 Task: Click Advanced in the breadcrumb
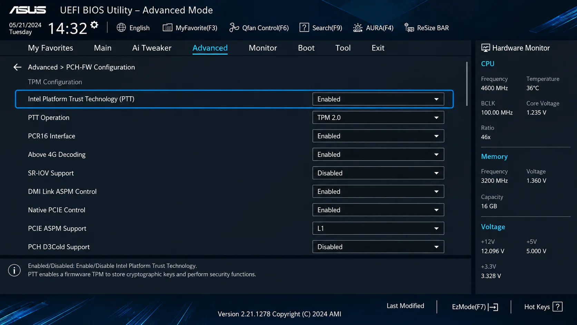43,67
